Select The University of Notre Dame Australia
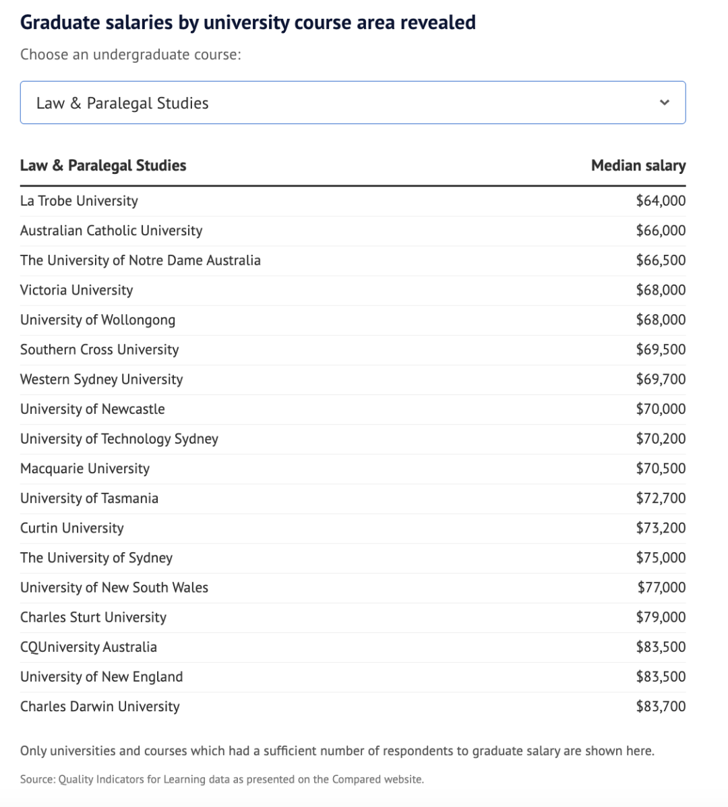The width and height of the screenshot is (728, 807). [140, 260]
